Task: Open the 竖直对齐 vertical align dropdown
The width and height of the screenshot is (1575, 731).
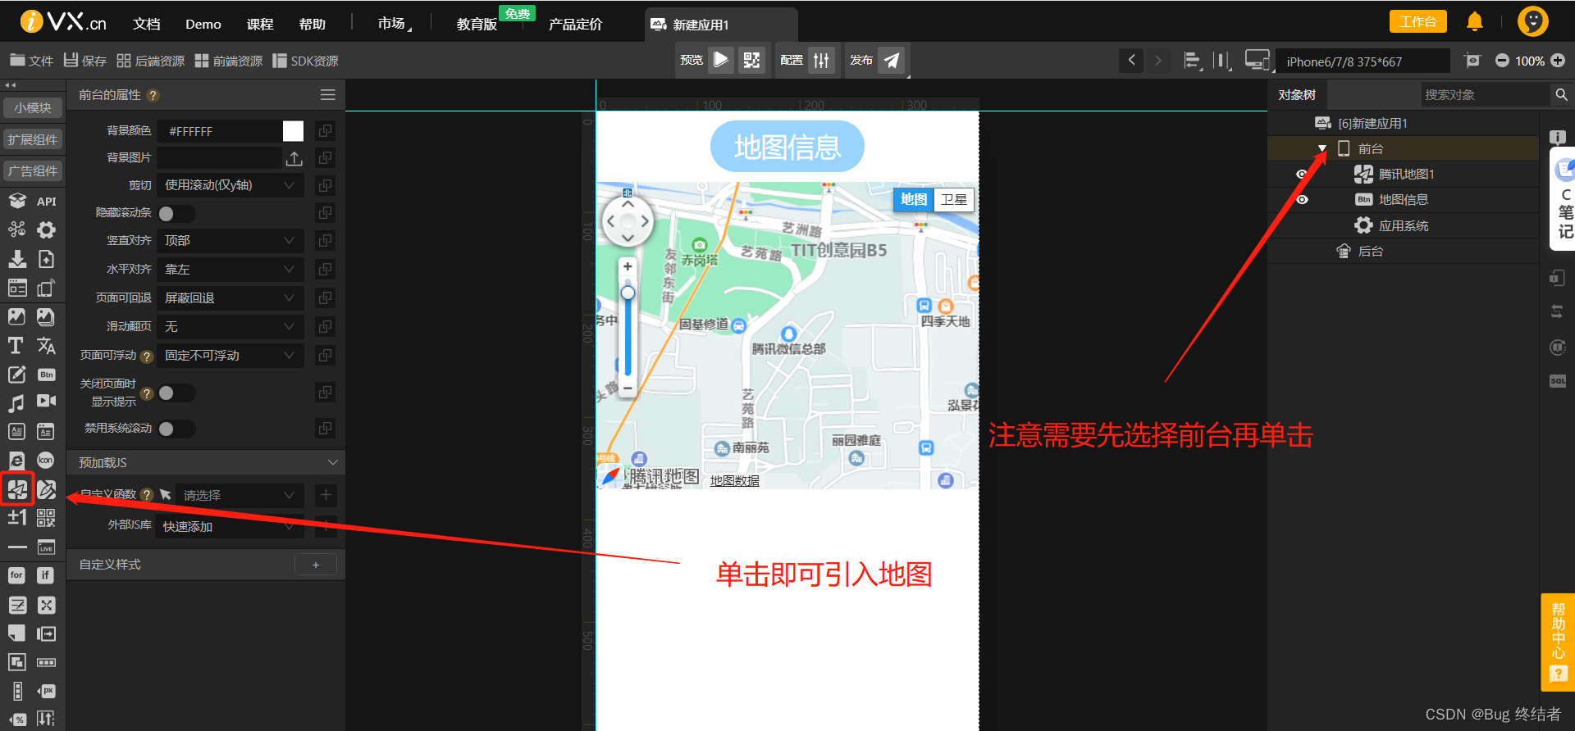Action: click(230, 241)
